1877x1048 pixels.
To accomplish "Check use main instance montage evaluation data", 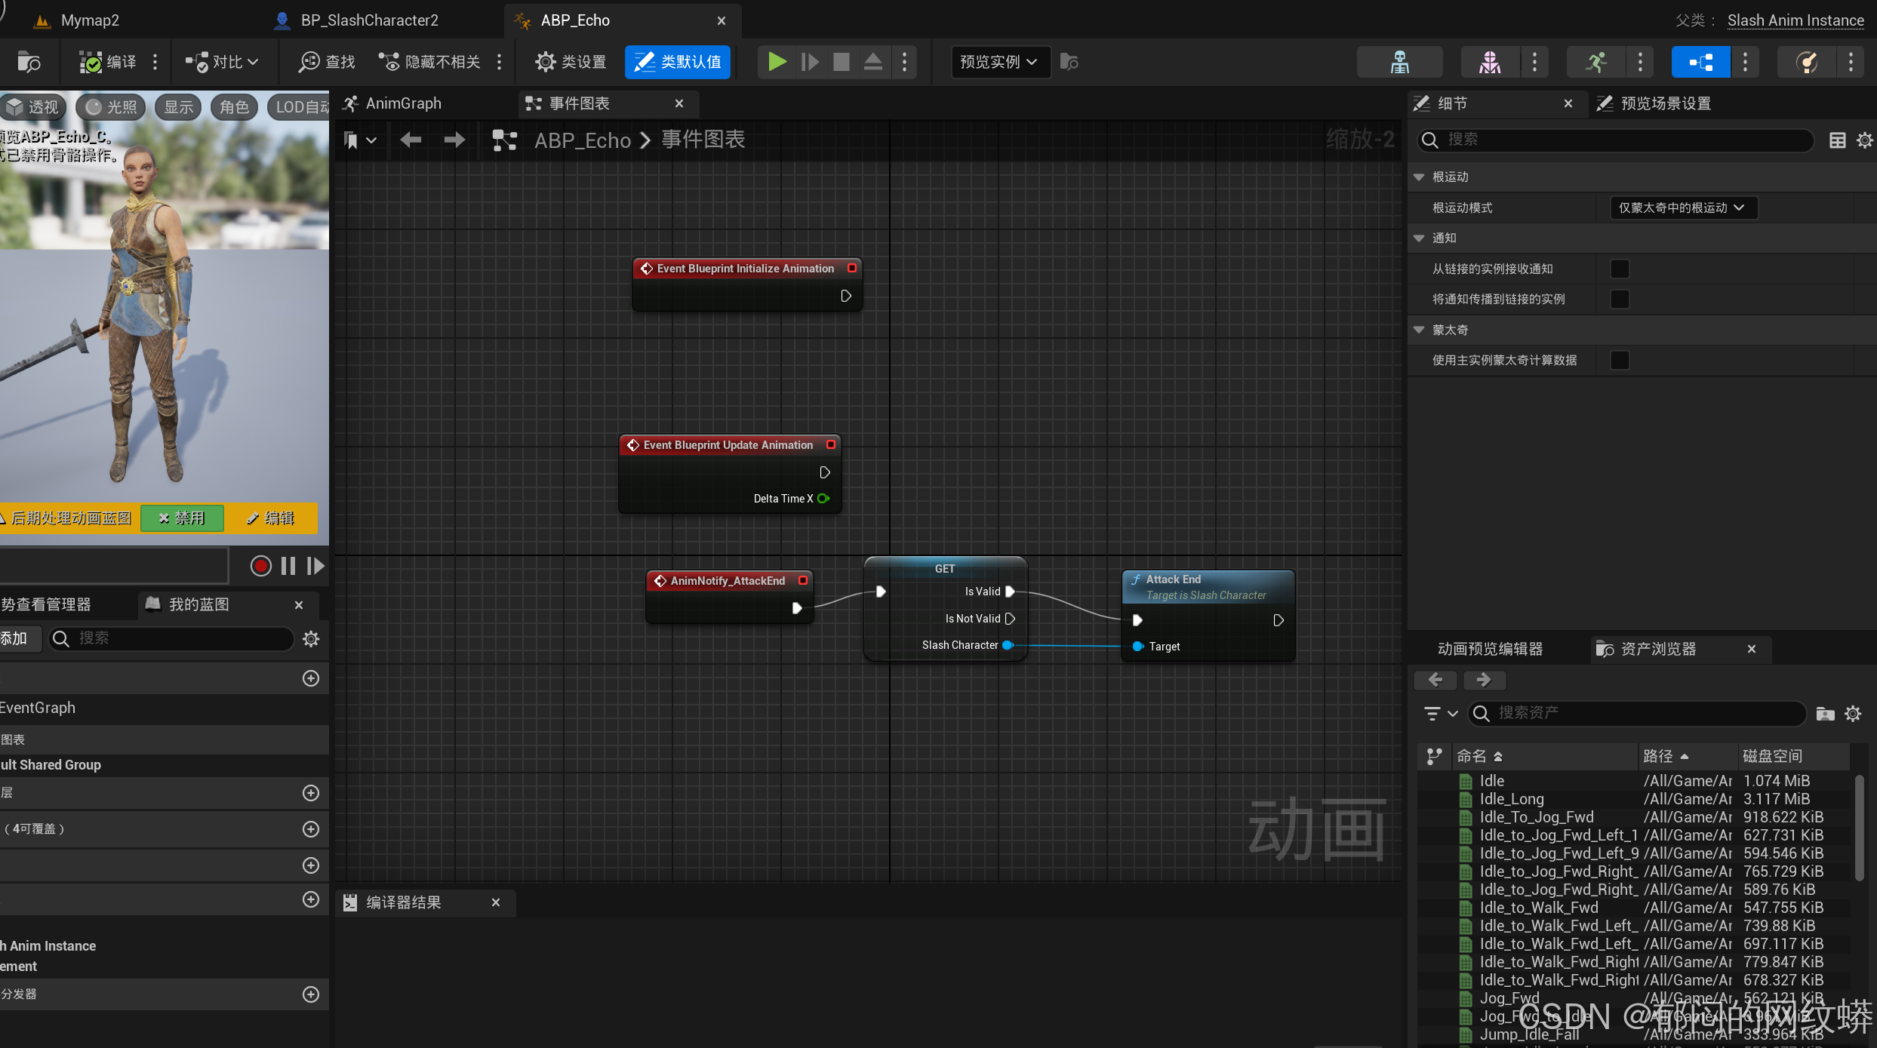I will tap(1620, 361).
